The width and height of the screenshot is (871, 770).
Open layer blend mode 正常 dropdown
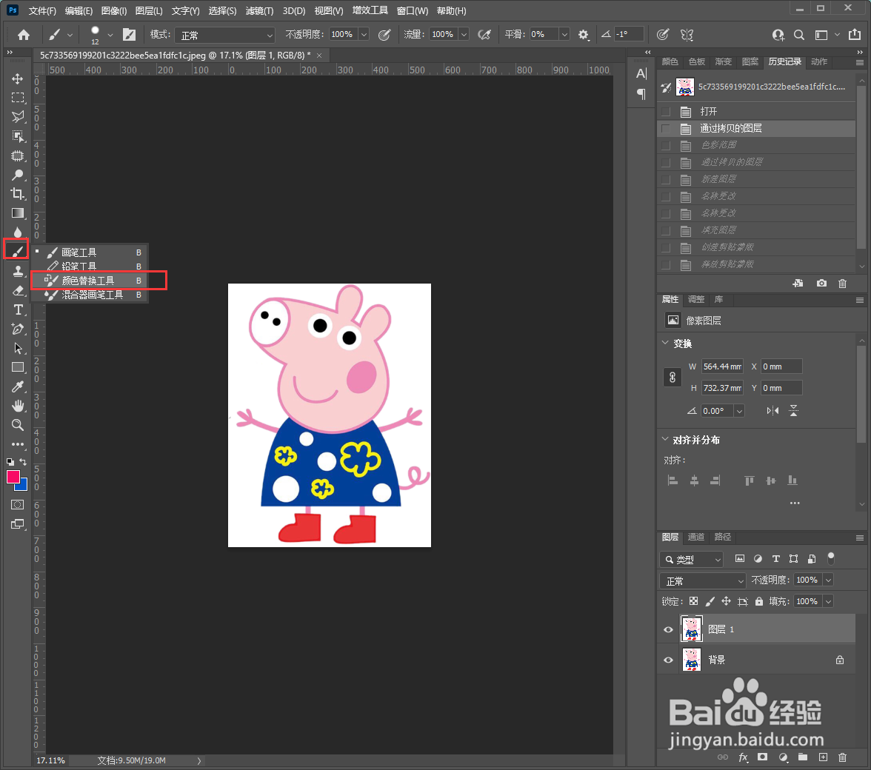point(703,580)
